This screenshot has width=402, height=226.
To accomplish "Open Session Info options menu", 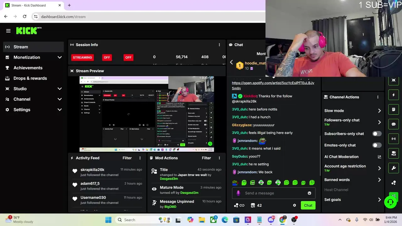I will tap(219, 45).
